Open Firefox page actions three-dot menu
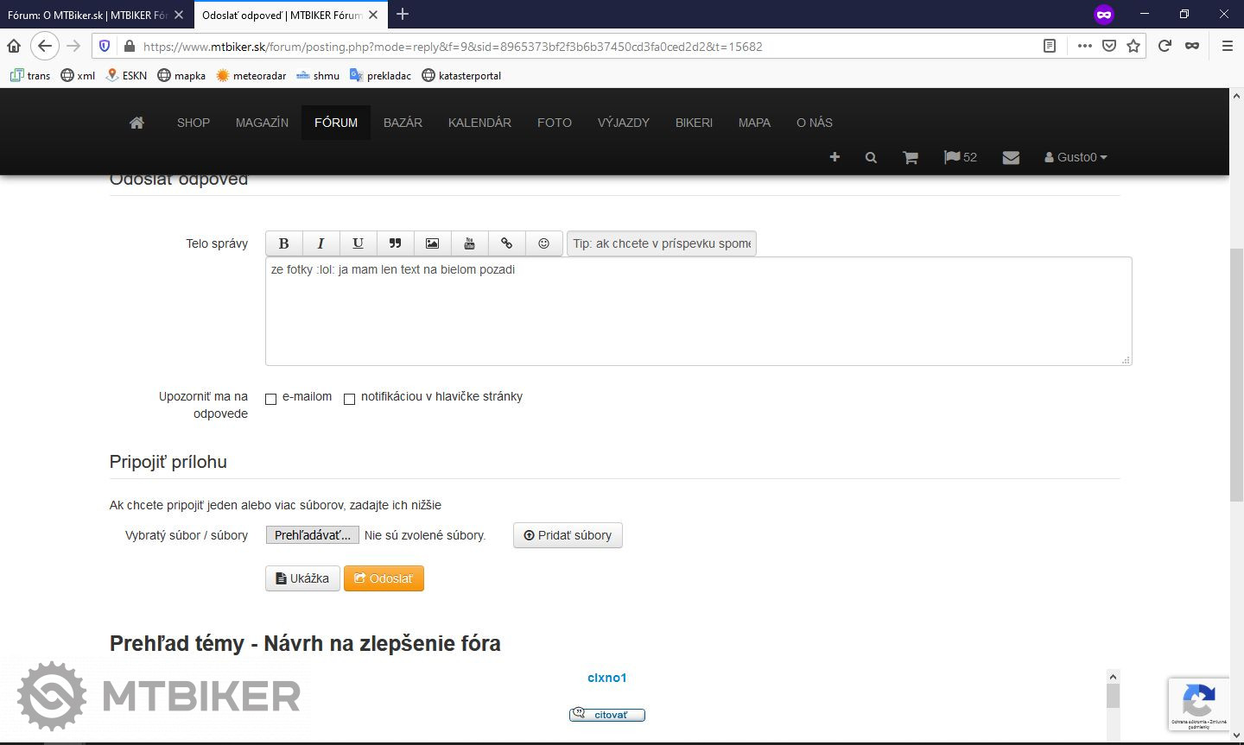 [1084, 47]
